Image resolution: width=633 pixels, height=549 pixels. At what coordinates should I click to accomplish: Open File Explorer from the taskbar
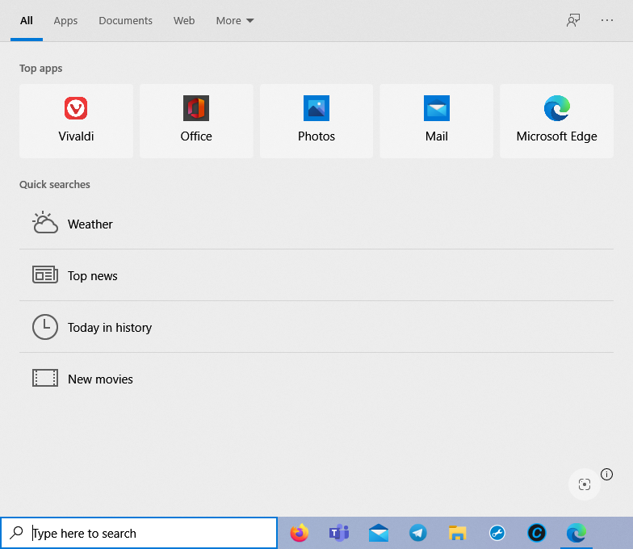457,533
